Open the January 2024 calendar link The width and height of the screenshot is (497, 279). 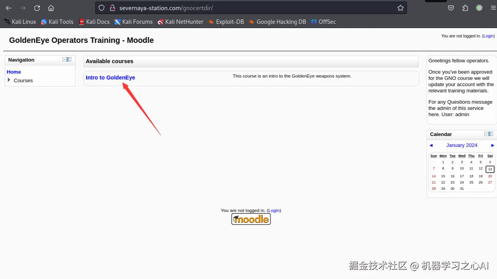click(462, 145)
